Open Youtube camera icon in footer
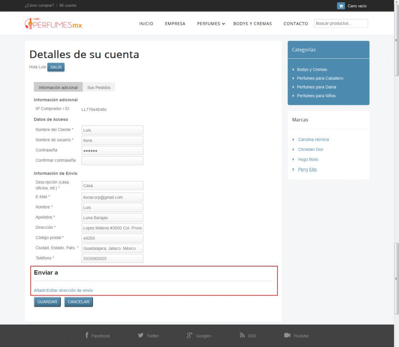The width and height of the screenshot is (399, 347). coord(287,335)
